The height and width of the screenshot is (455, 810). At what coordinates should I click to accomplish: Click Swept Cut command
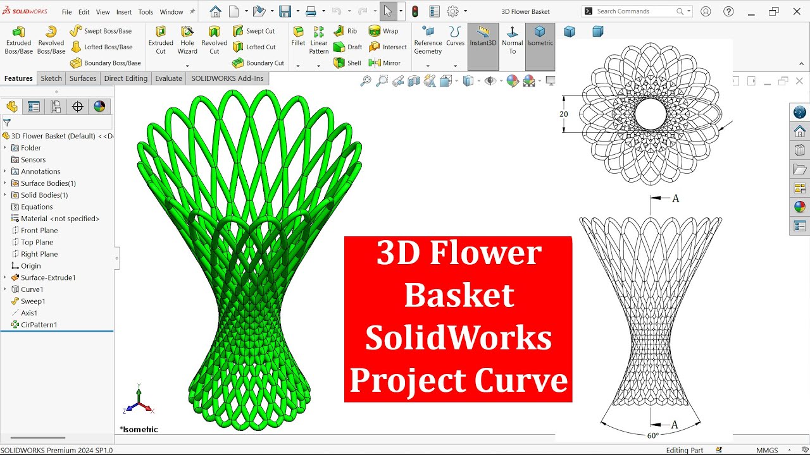click(254, 31)
